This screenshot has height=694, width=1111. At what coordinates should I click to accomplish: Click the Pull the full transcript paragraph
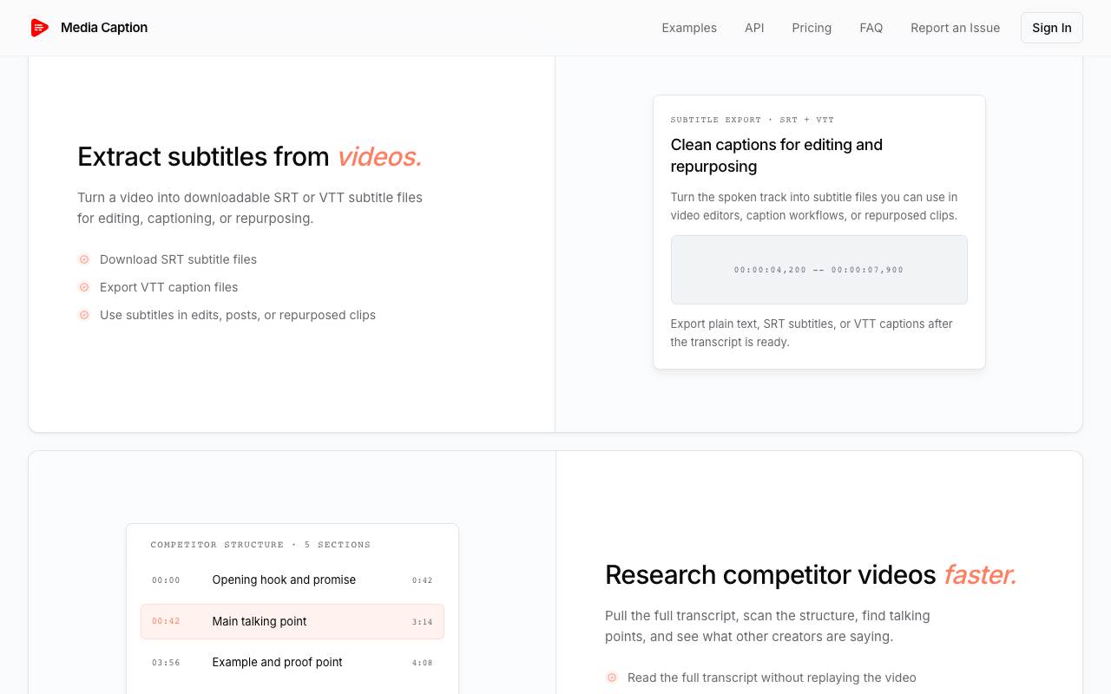(x=767, y=626)
